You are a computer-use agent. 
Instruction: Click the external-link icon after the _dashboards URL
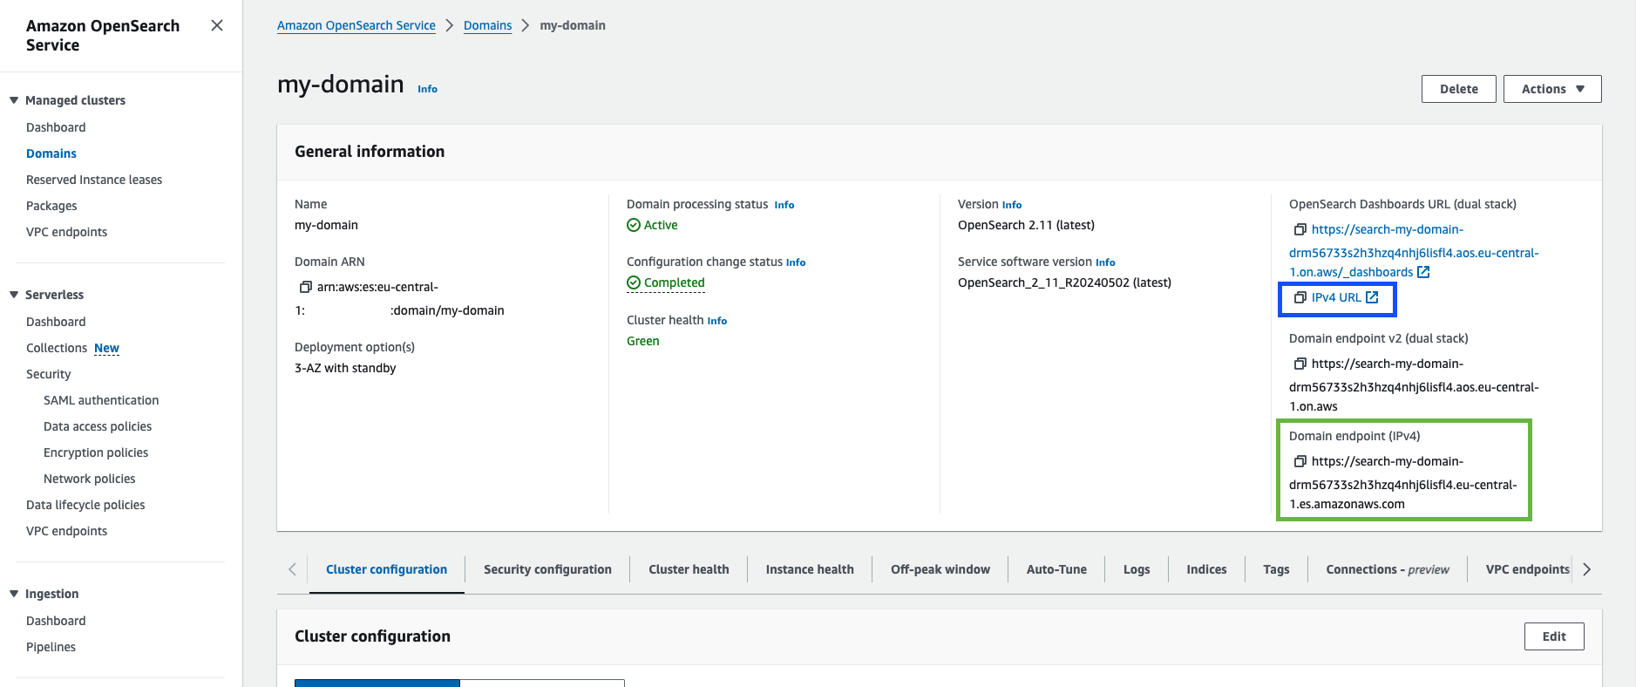1423,272
